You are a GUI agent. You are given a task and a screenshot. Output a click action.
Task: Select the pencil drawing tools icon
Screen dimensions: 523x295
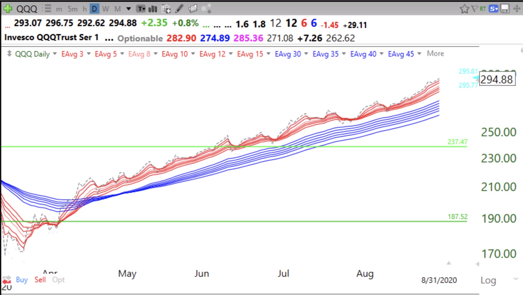(x=179, y=9)
